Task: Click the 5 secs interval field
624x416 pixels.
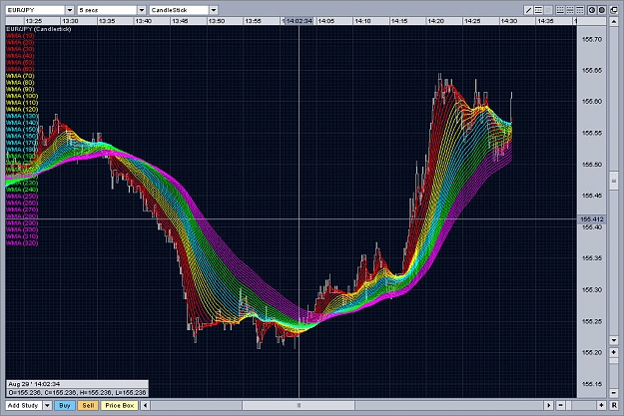Action: point(107,10)
